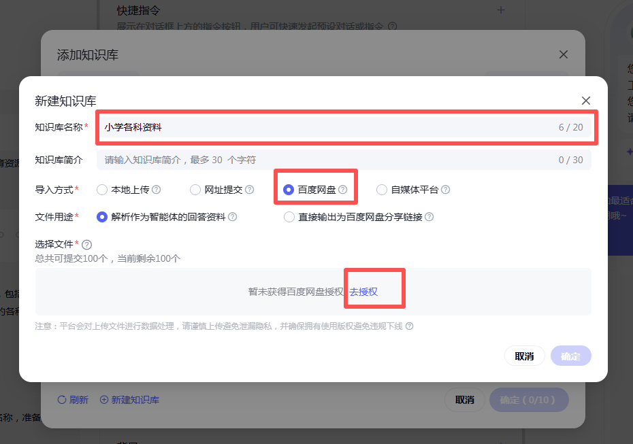
Task: Click 确定 in 新建知识库 dialog
Action: pos(571,356)
